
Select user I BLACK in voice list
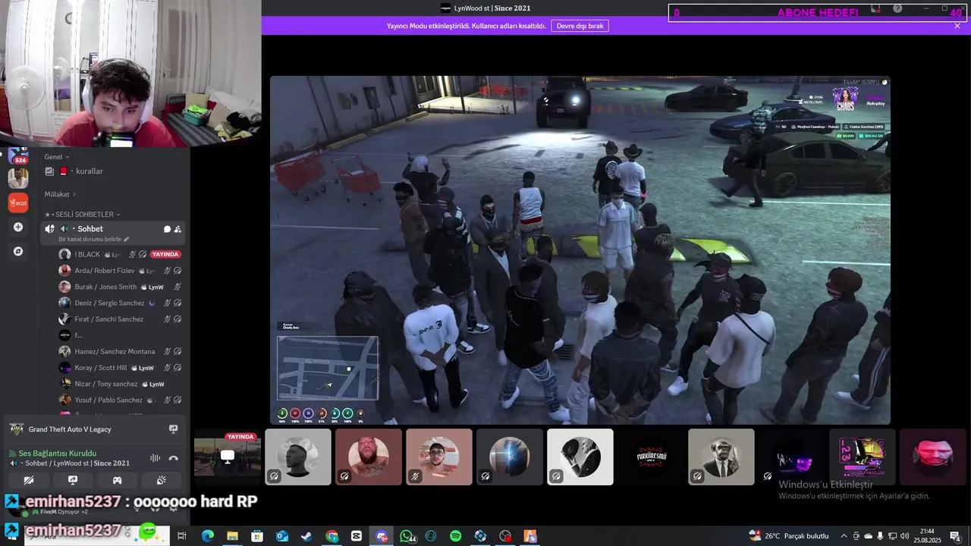click(x=120, y=255)
